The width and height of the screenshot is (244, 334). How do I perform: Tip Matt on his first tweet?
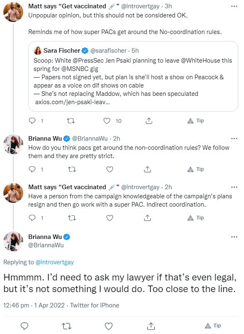(195, 121)
